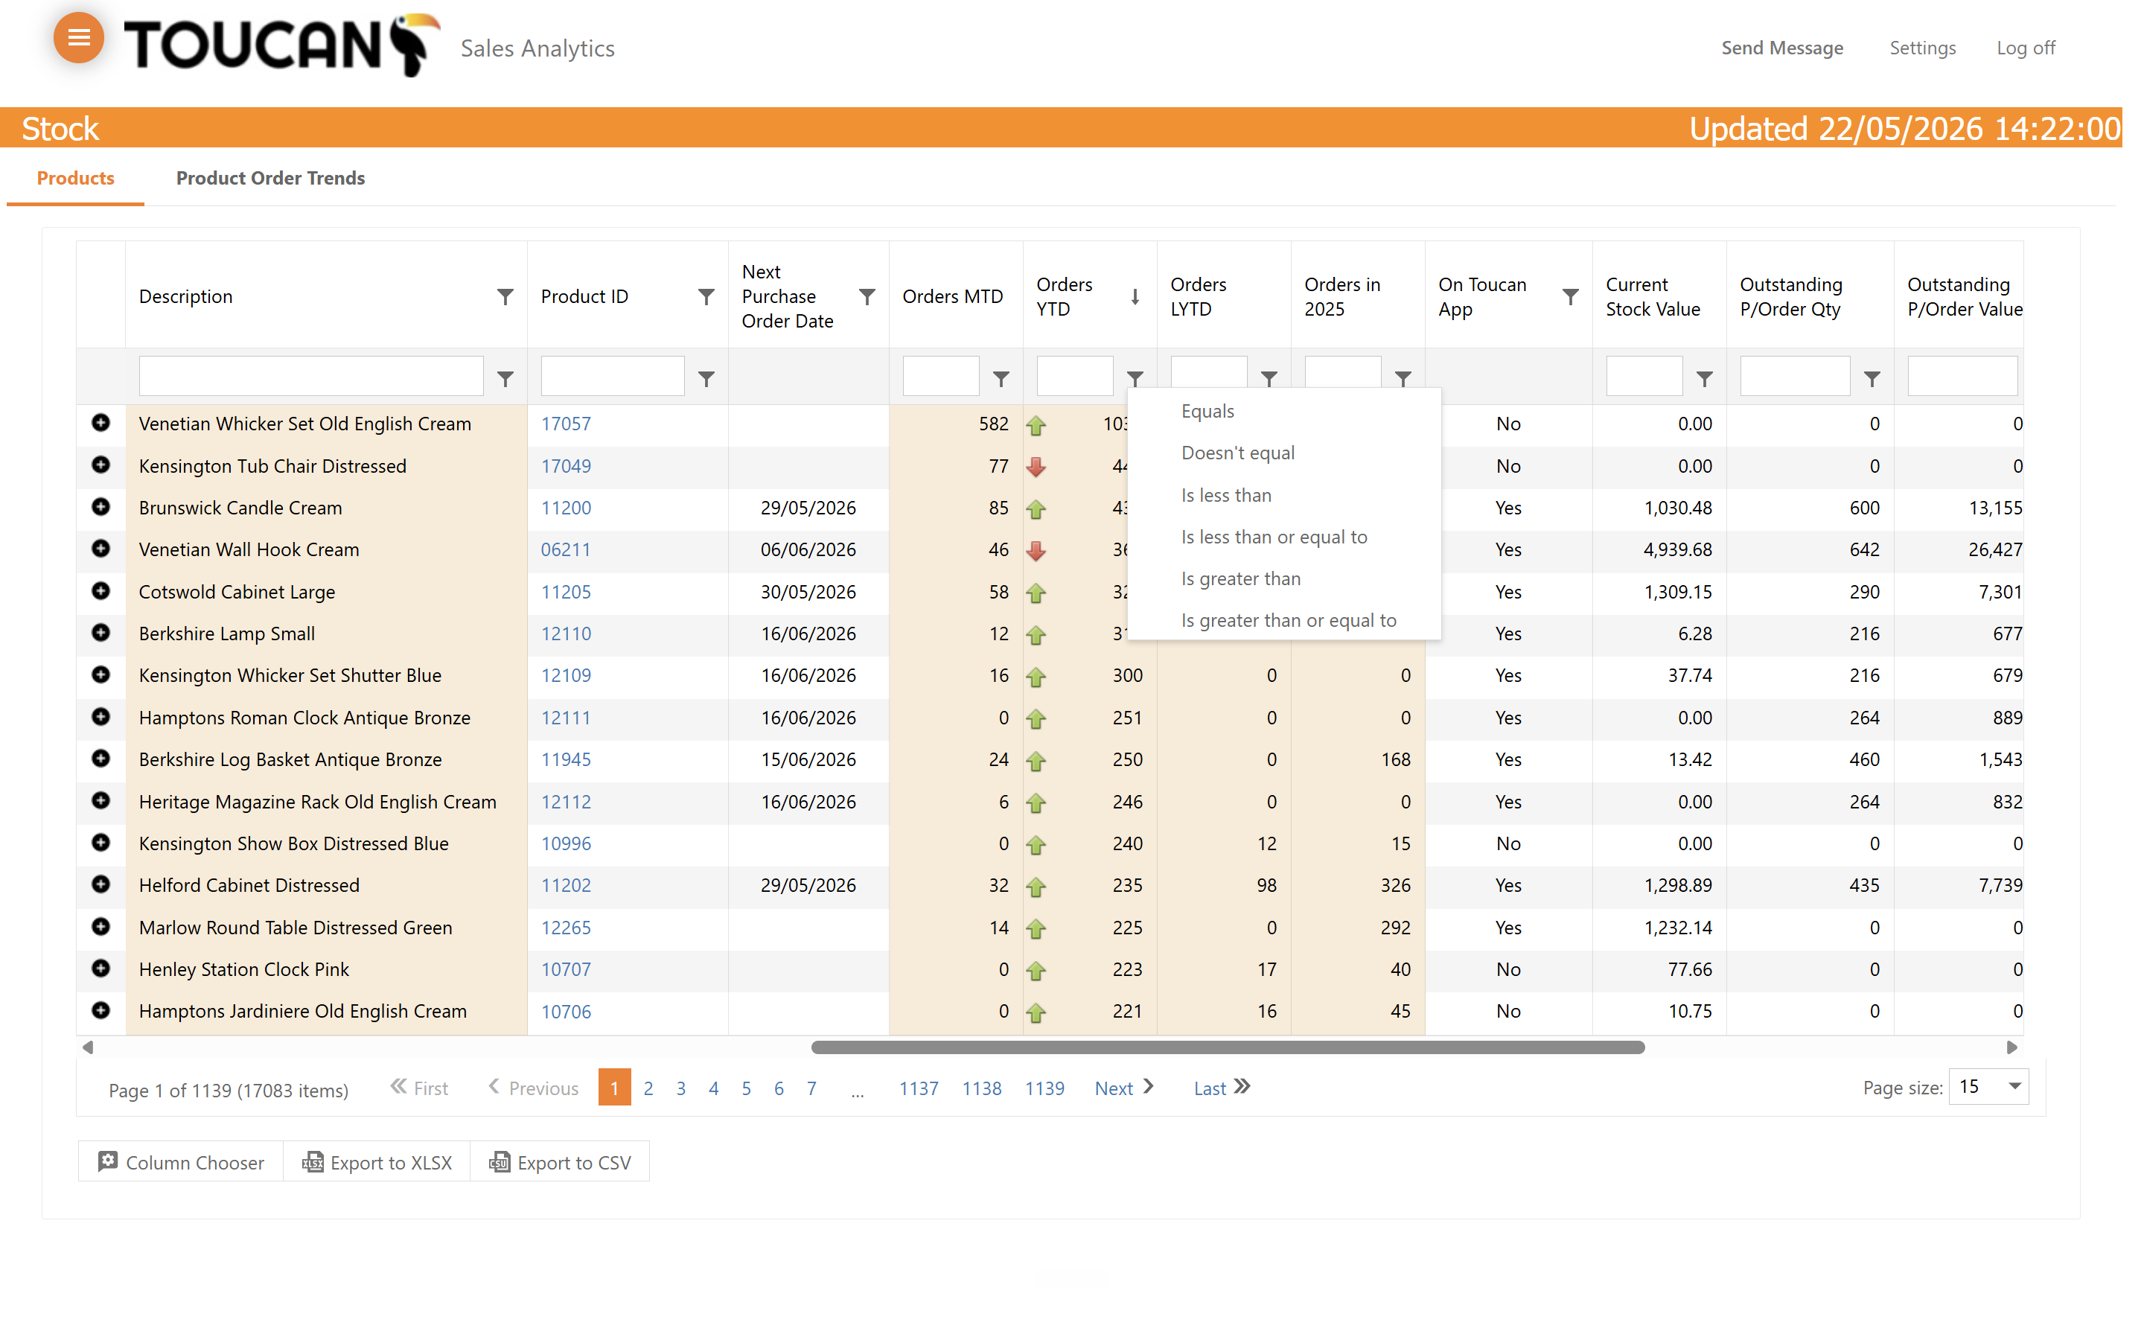
Task: Click the Description filter text field
Action: click(311, 377)
